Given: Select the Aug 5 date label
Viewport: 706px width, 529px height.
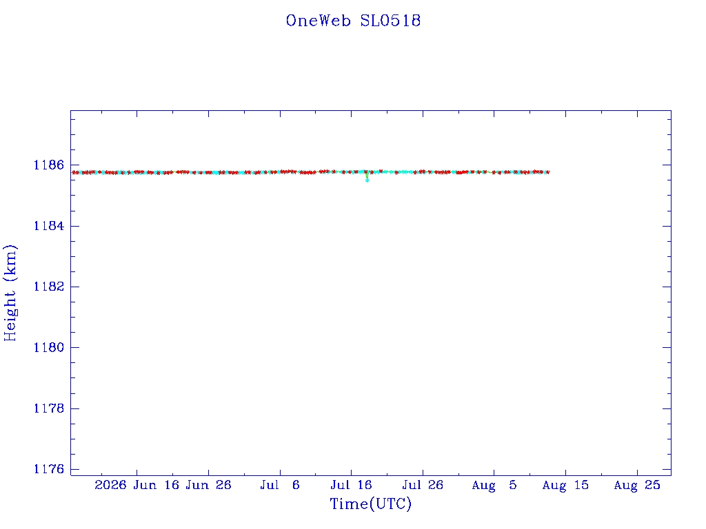Looking at the screenshot, I should [x=494, y=485].
